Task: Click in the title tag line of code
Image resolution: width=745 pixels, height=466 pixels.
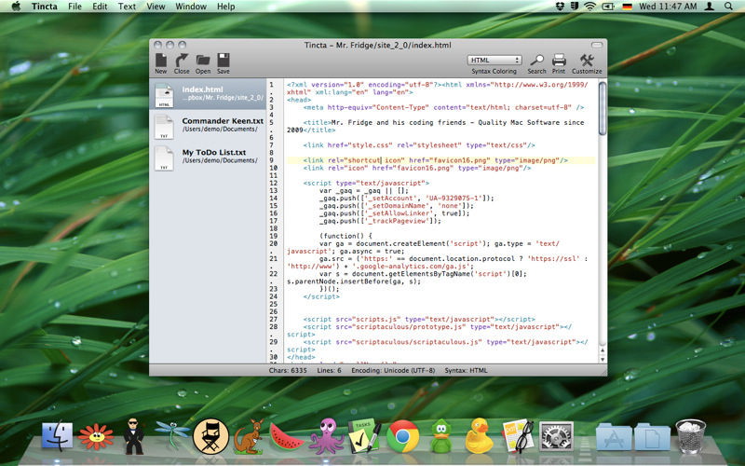Action: (x=435, y=126)
